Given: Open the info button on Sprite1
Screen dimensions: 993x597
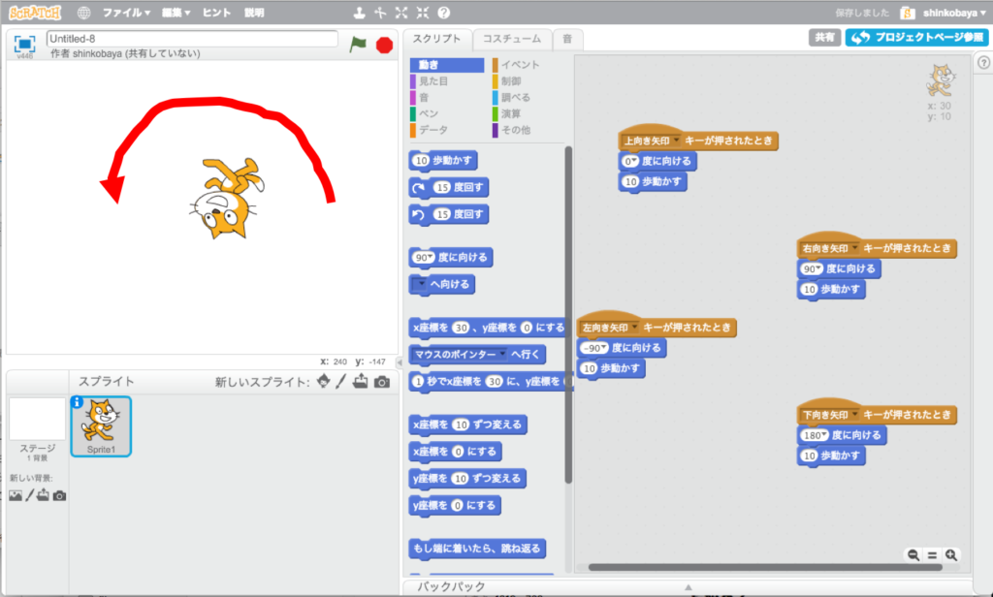Looking at the screenshot, I should click(78, 402).
